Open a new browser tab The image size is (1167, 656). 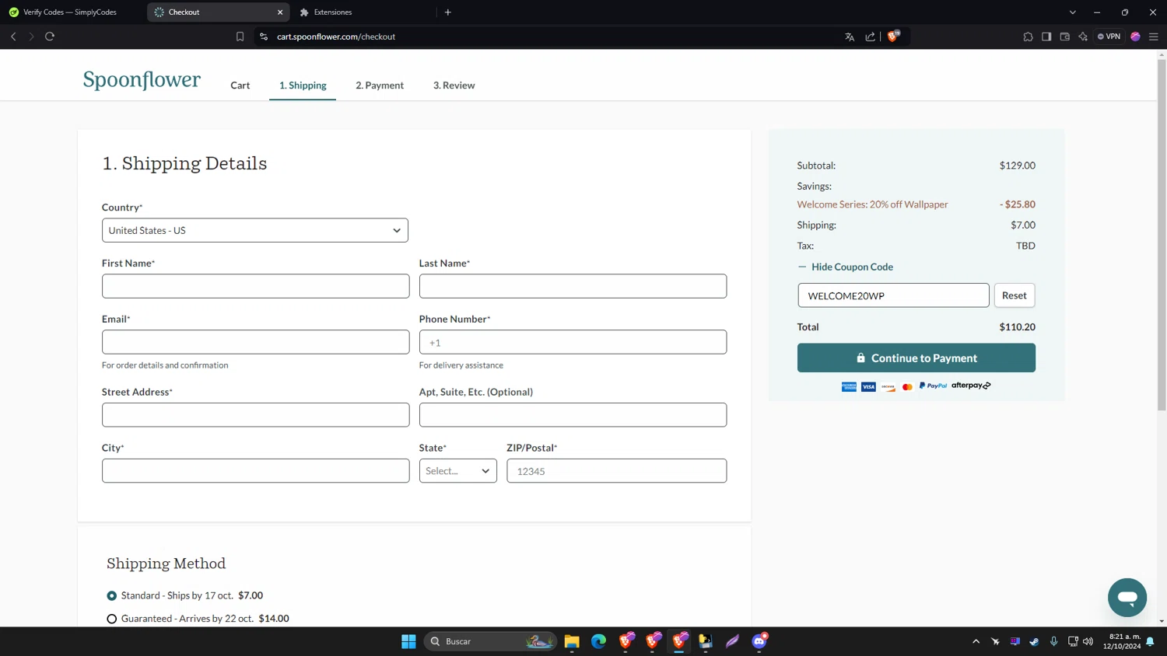click(448, 12)
